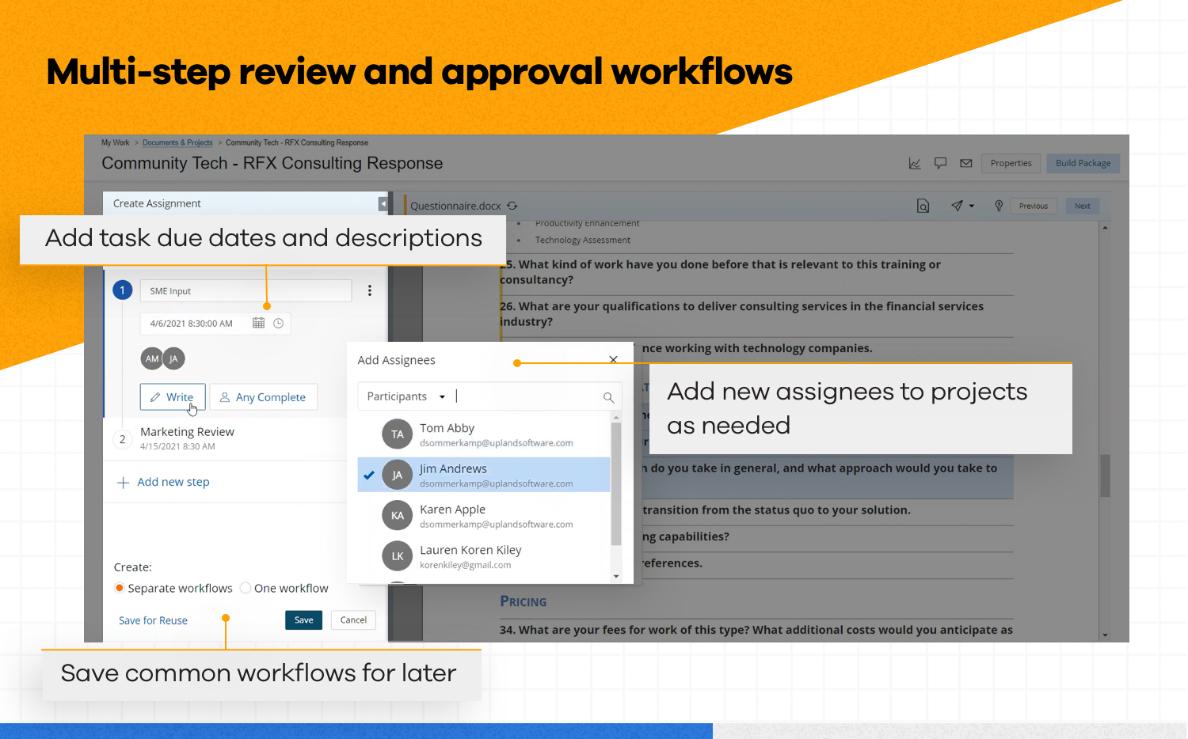The image size is (1188, 739).
Task: Select the One workflow radio option
Action: pyautogui.click(x=246, y=588)
